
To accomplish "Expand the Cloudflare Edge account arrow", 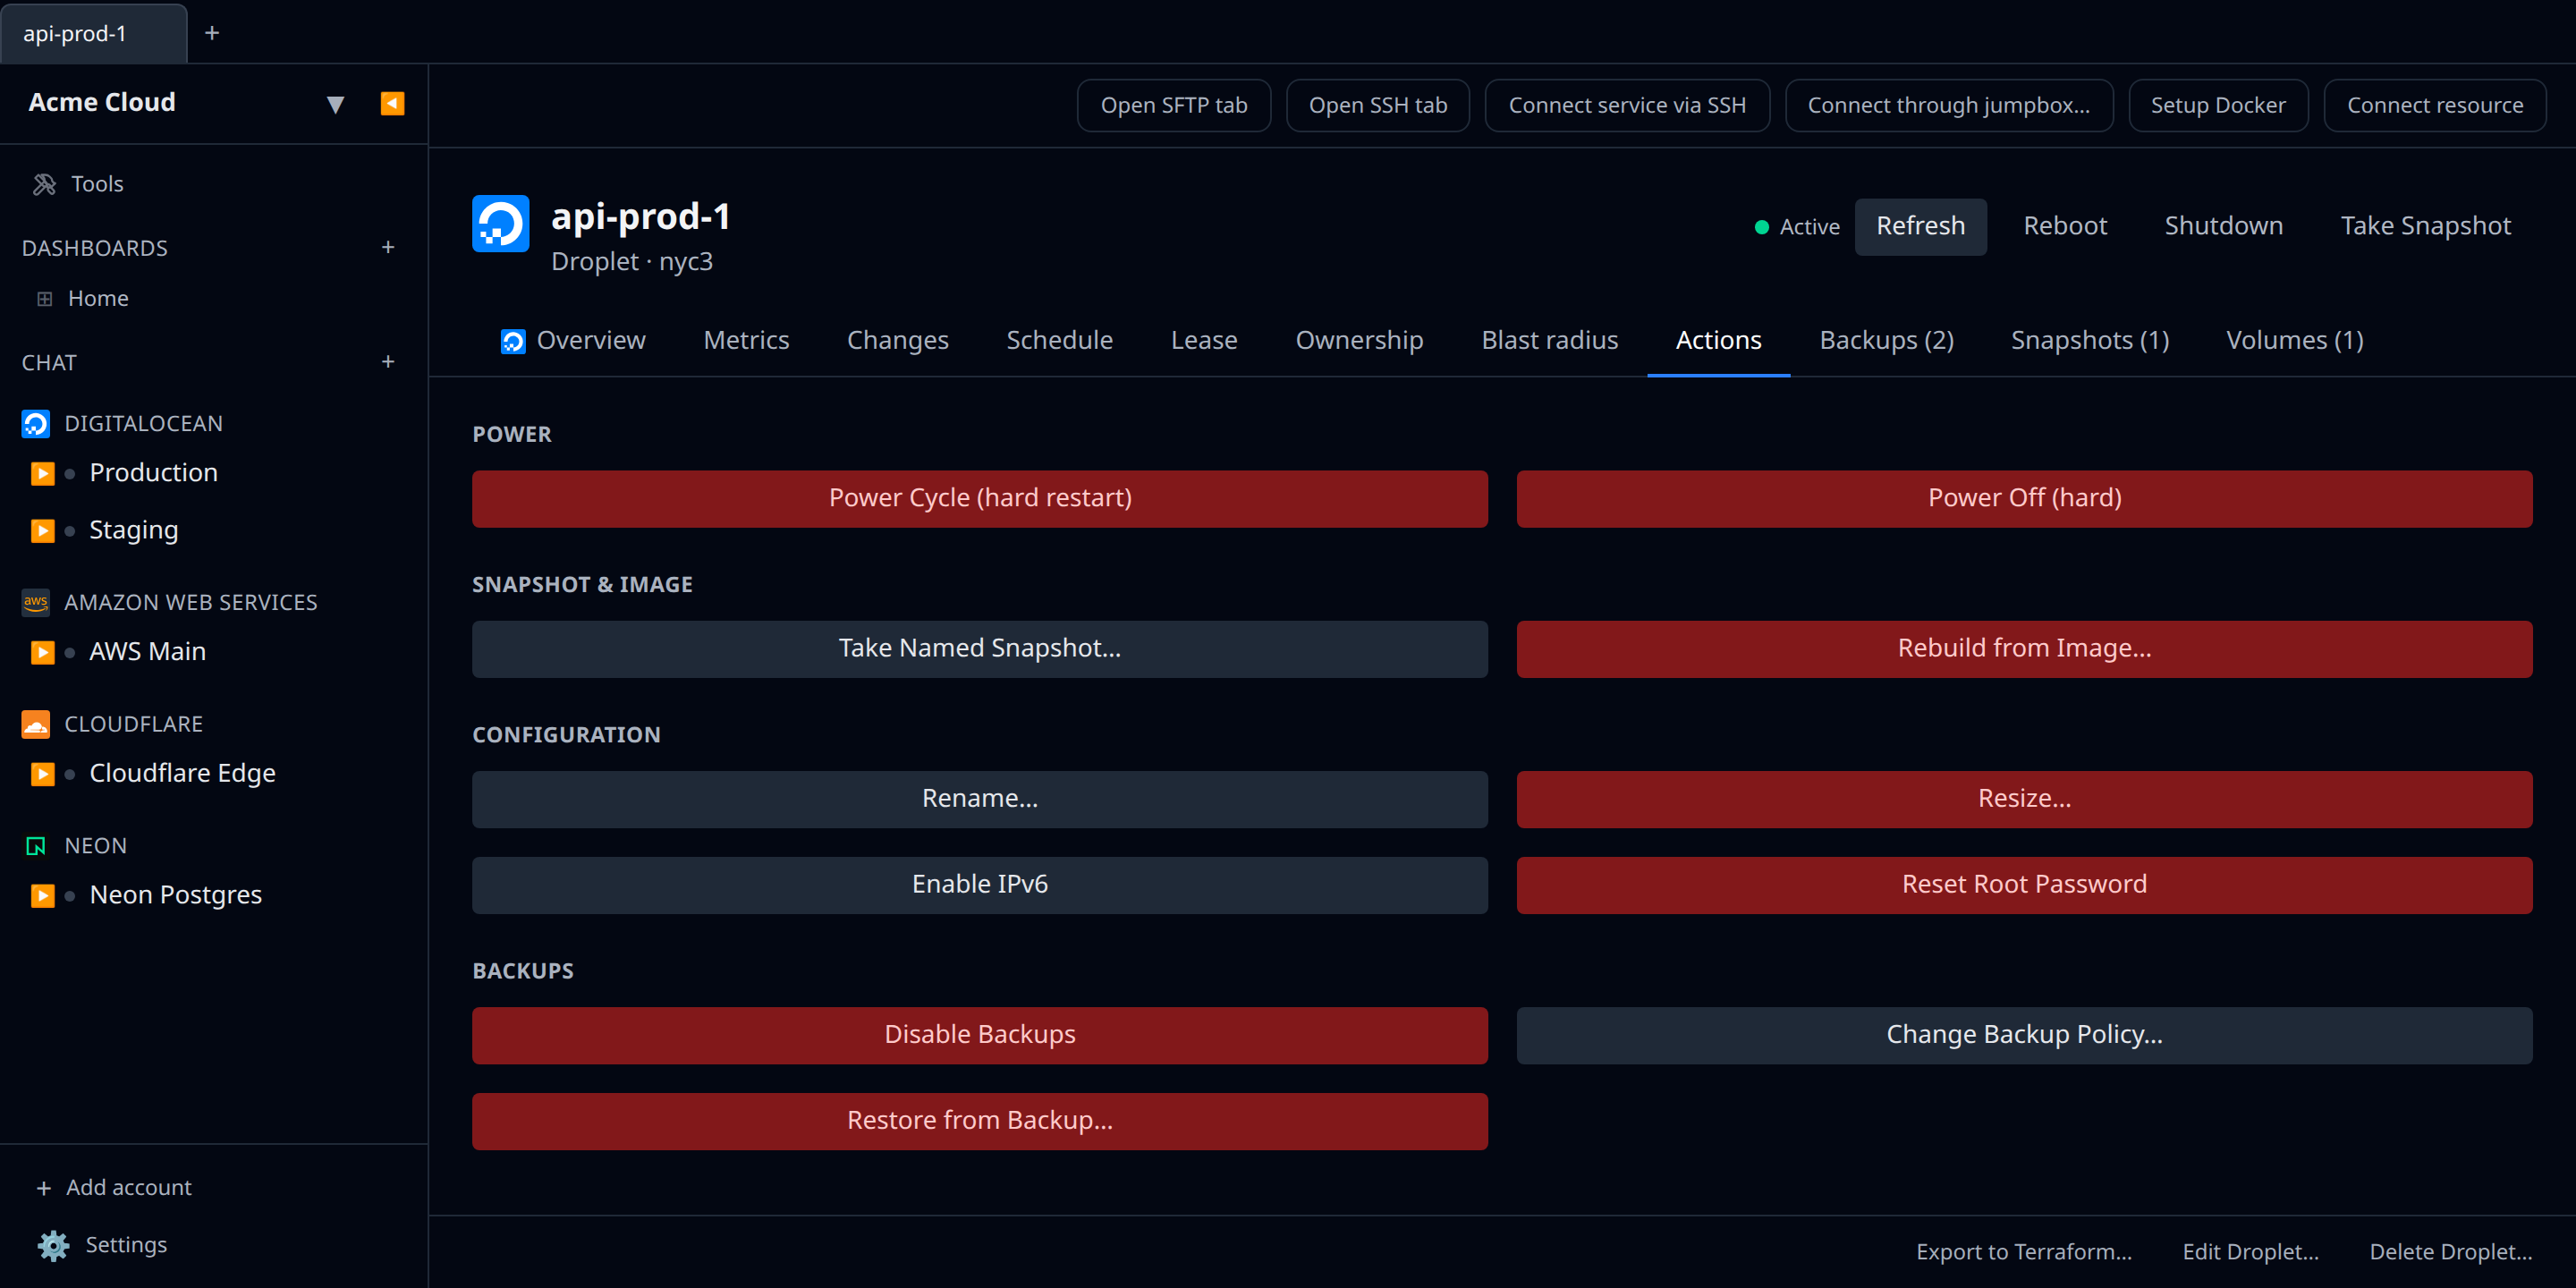I will (42, 774).
